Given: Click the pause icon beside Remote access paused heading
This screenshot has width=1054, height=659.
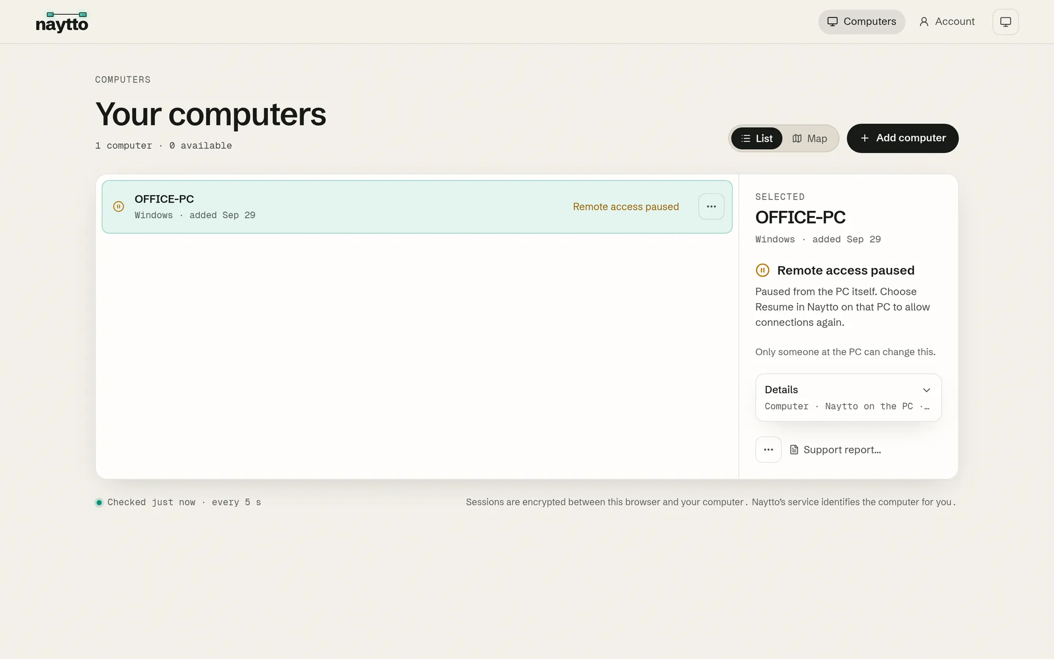Looking at the screenshot, I should 762,270.
